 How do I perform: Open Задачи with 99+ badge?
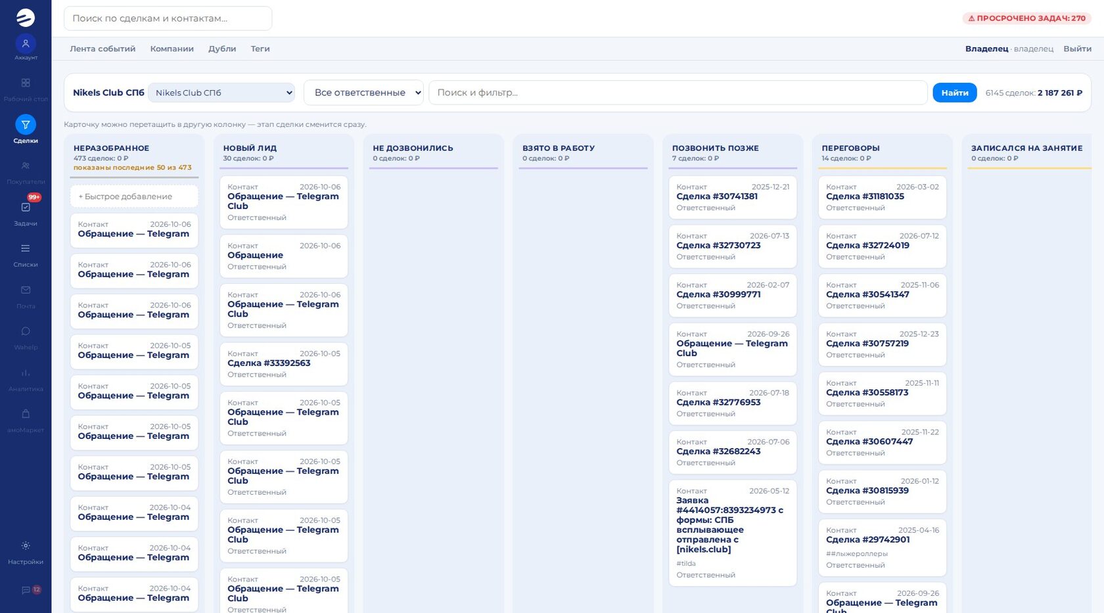tap(26, 208)
